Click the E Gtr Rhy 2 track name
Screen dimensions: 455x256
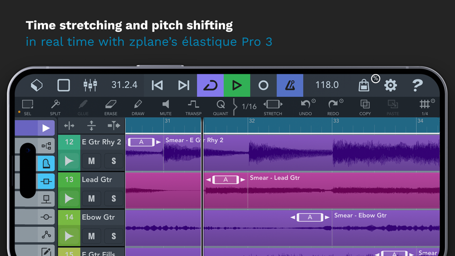(101, 142)
